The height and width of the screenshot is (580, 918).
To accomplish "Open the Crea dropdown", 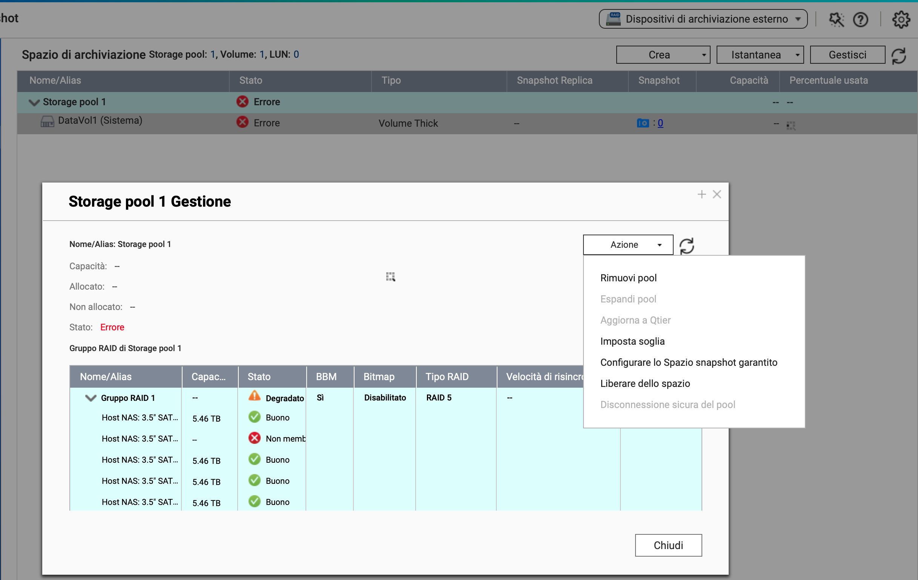I will [663, 55].
